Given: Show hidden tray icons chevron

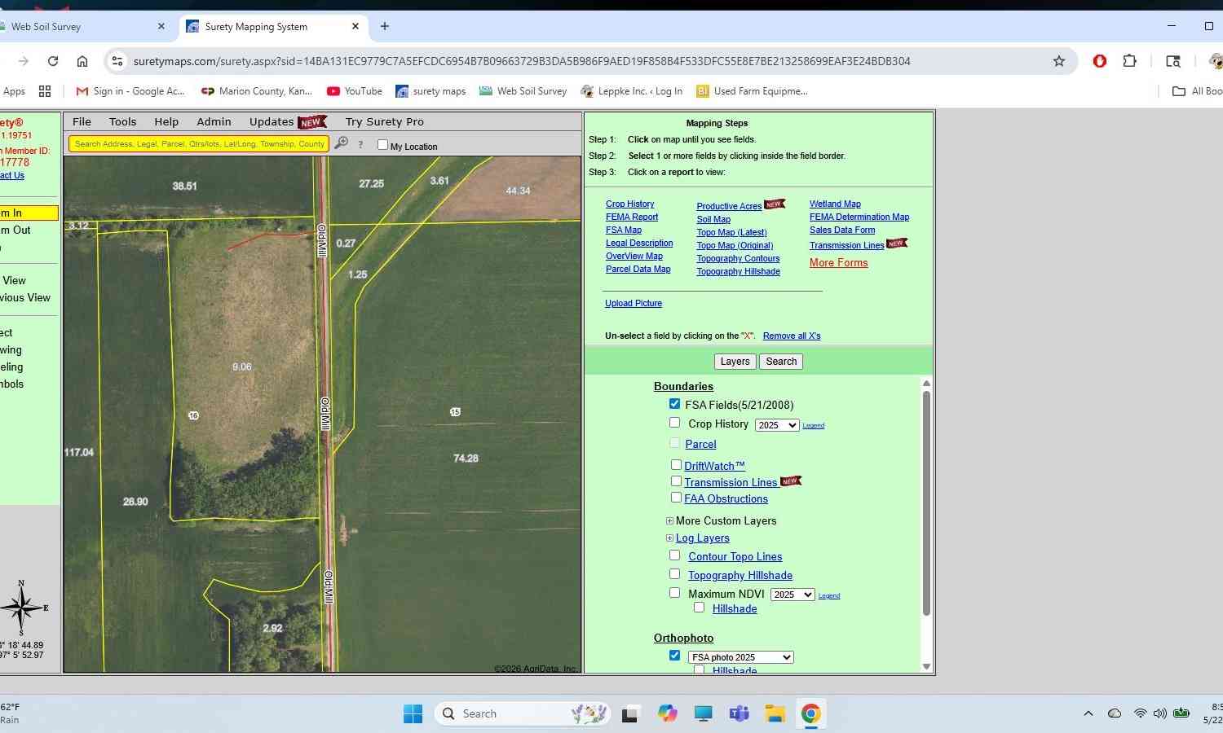Looking at the screenshot, I should click(1088, 713).
